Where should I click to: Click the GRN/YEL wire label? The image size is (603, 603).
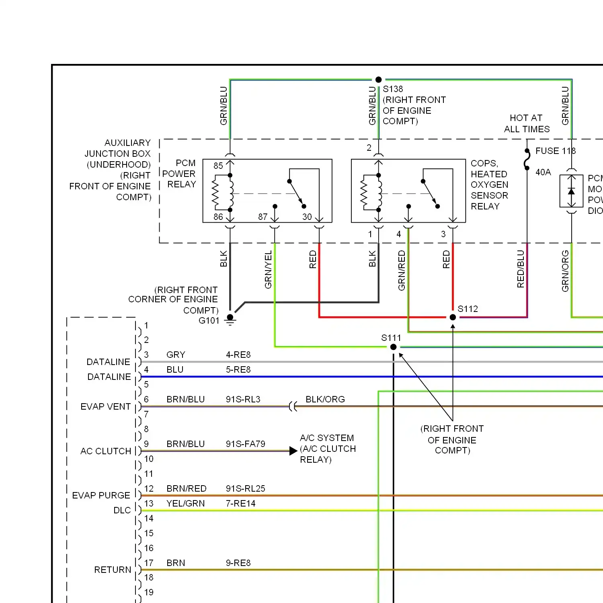268,269
